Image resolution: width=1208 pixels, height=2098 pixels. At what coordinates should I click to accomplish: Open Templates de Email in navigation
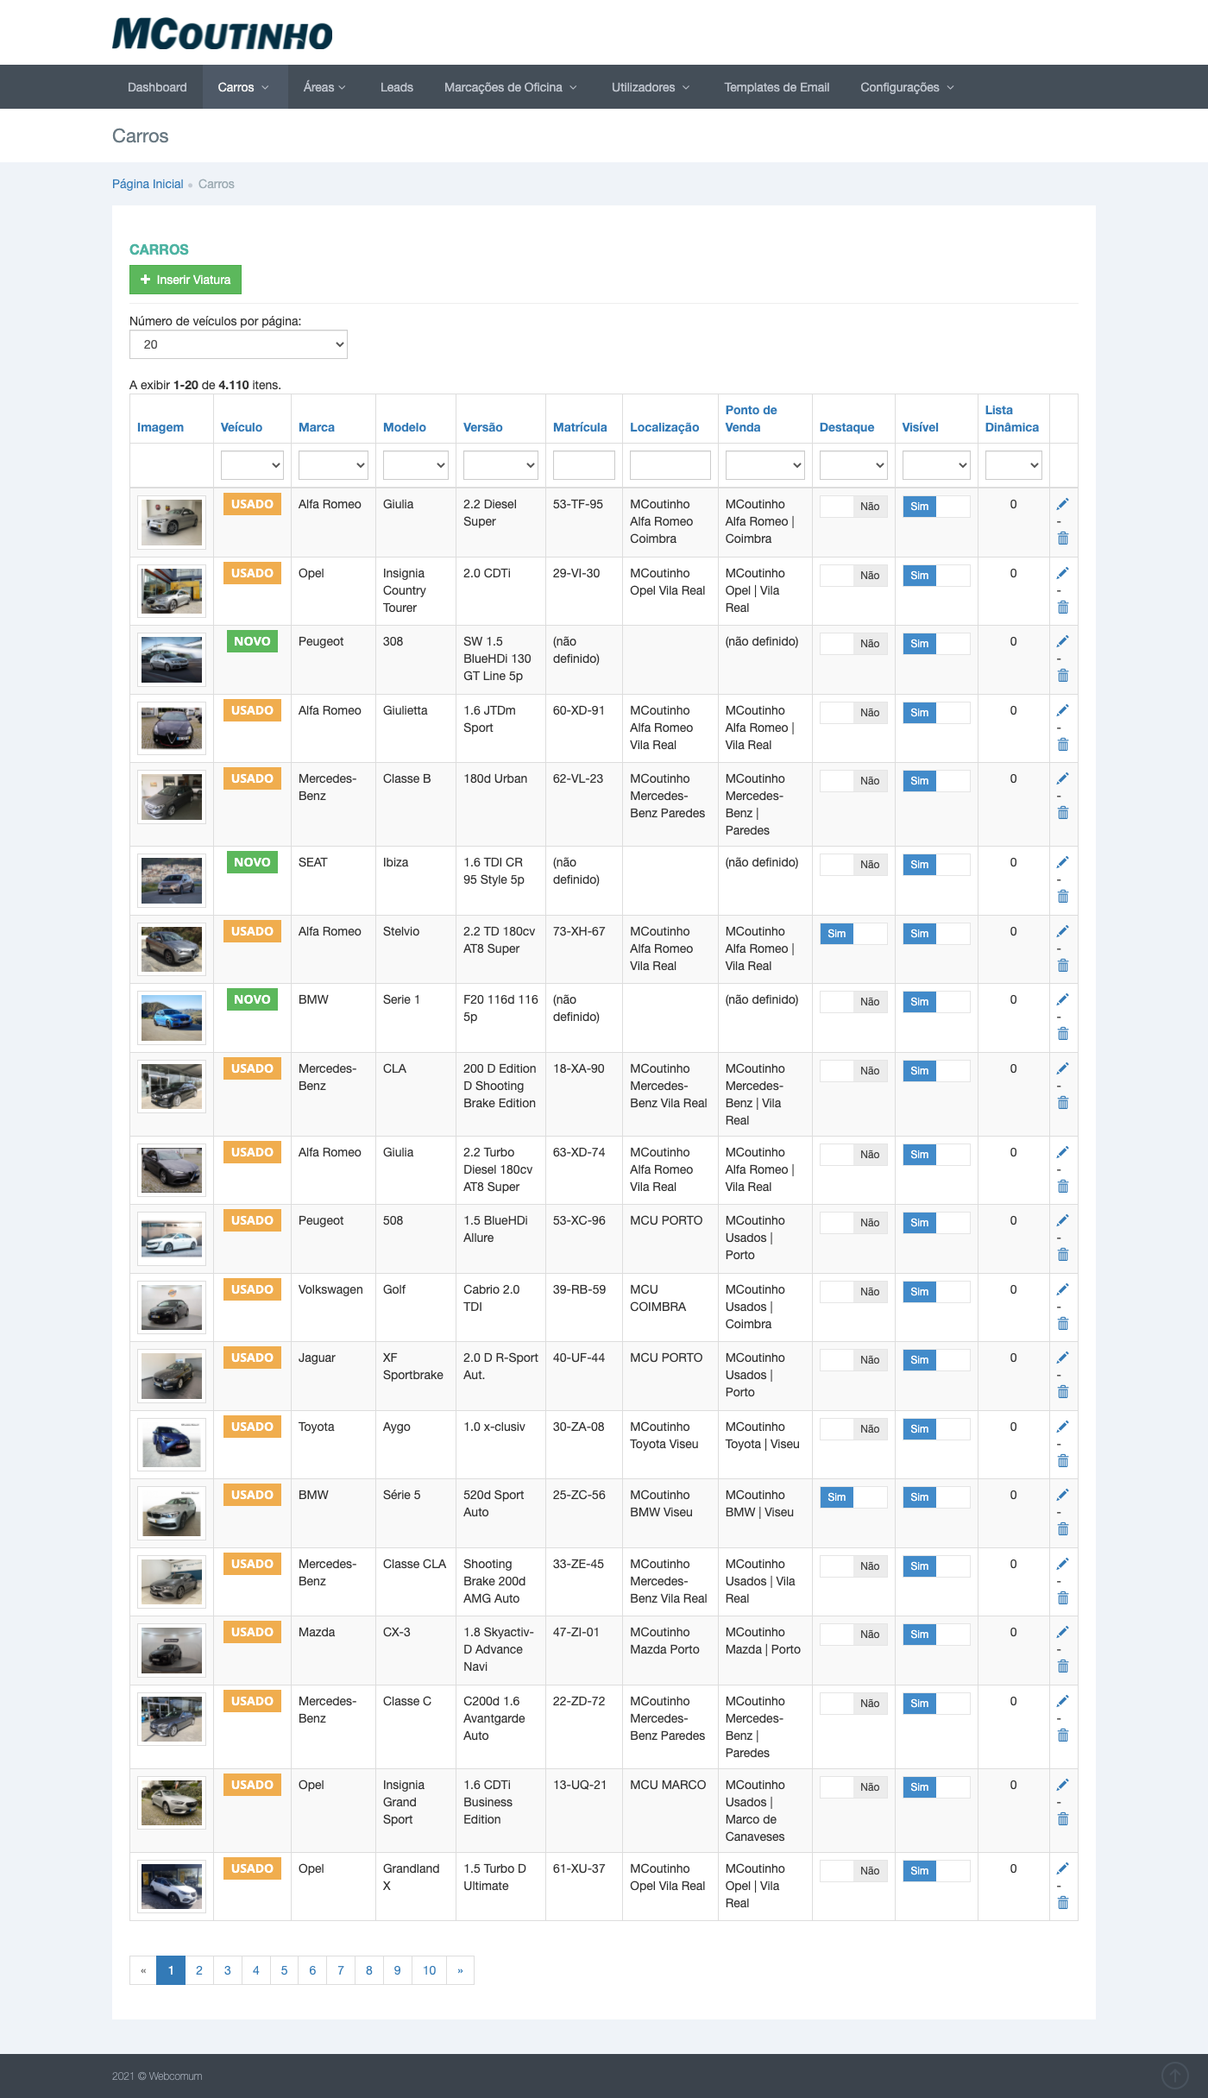[x=776, y=87]
